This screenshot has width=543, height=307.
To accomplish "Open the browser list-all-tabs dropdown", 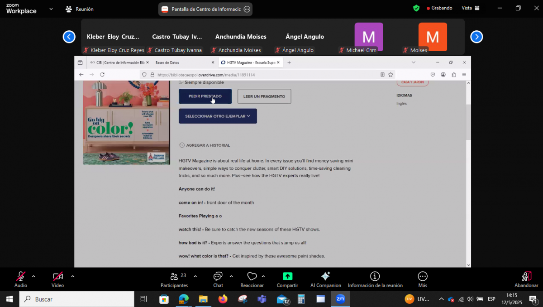I will 413,62.
